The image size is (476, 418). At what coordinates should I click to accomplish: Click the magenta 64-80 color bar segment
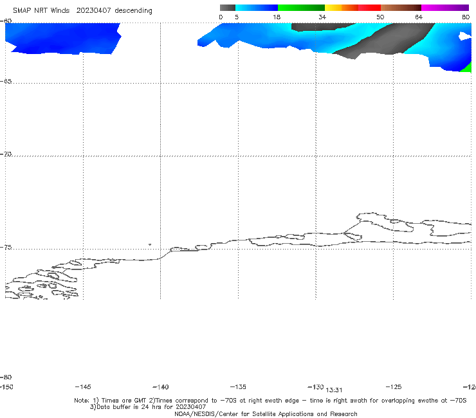(x=445, y=8)
